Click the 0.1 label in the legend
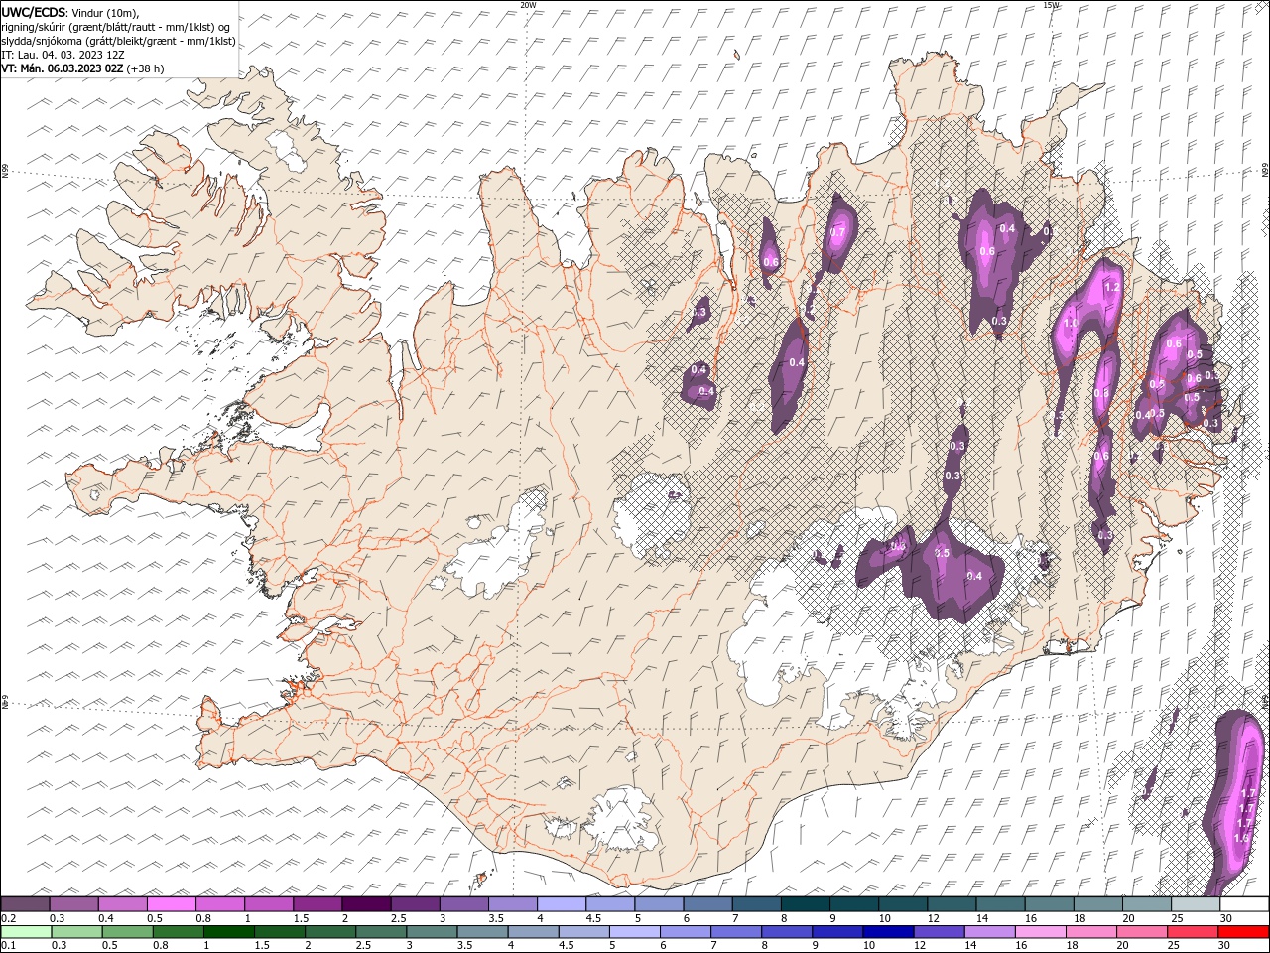The width and height of the screenshot is (1270, 953). pos(8,946)
